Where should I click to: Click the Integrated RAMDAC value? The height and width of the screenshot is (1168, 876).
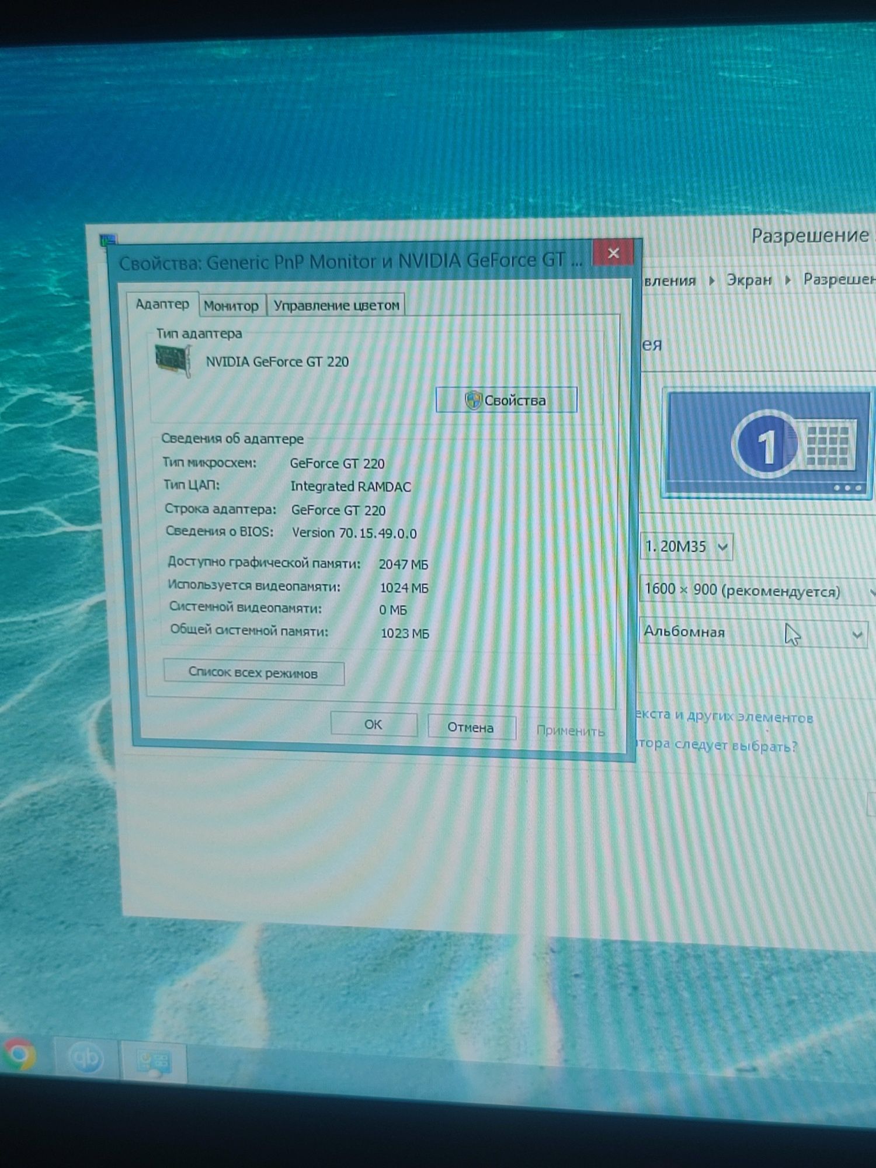(x=350, y=486)
